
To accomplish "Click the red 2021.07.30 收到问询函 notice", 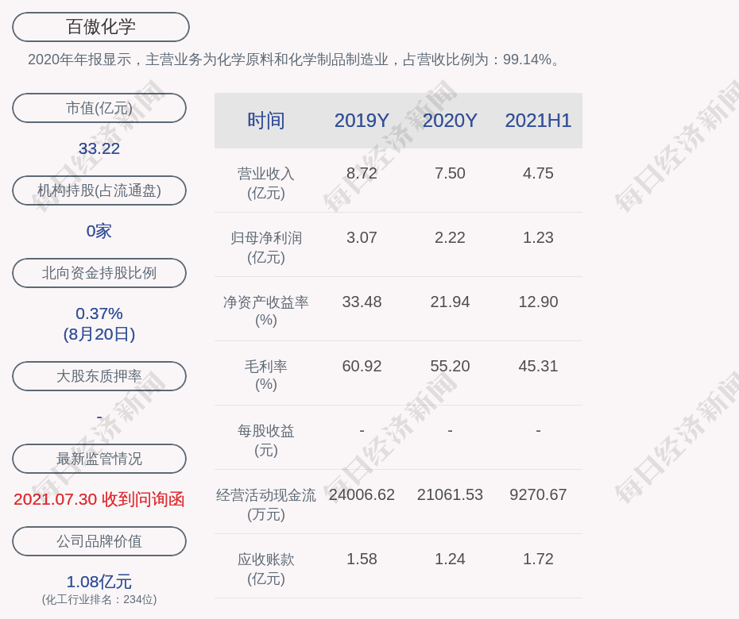I will point(99,499).
